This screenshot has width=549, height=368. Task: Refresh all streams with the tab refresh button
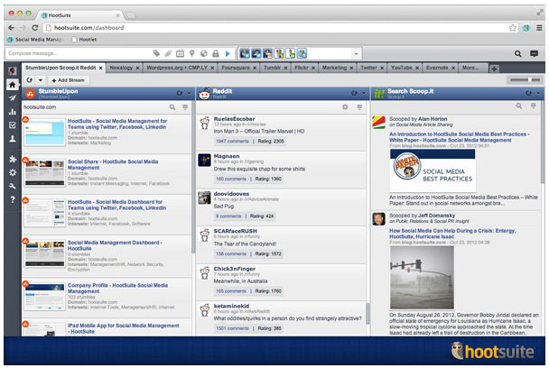click(30, 80)
